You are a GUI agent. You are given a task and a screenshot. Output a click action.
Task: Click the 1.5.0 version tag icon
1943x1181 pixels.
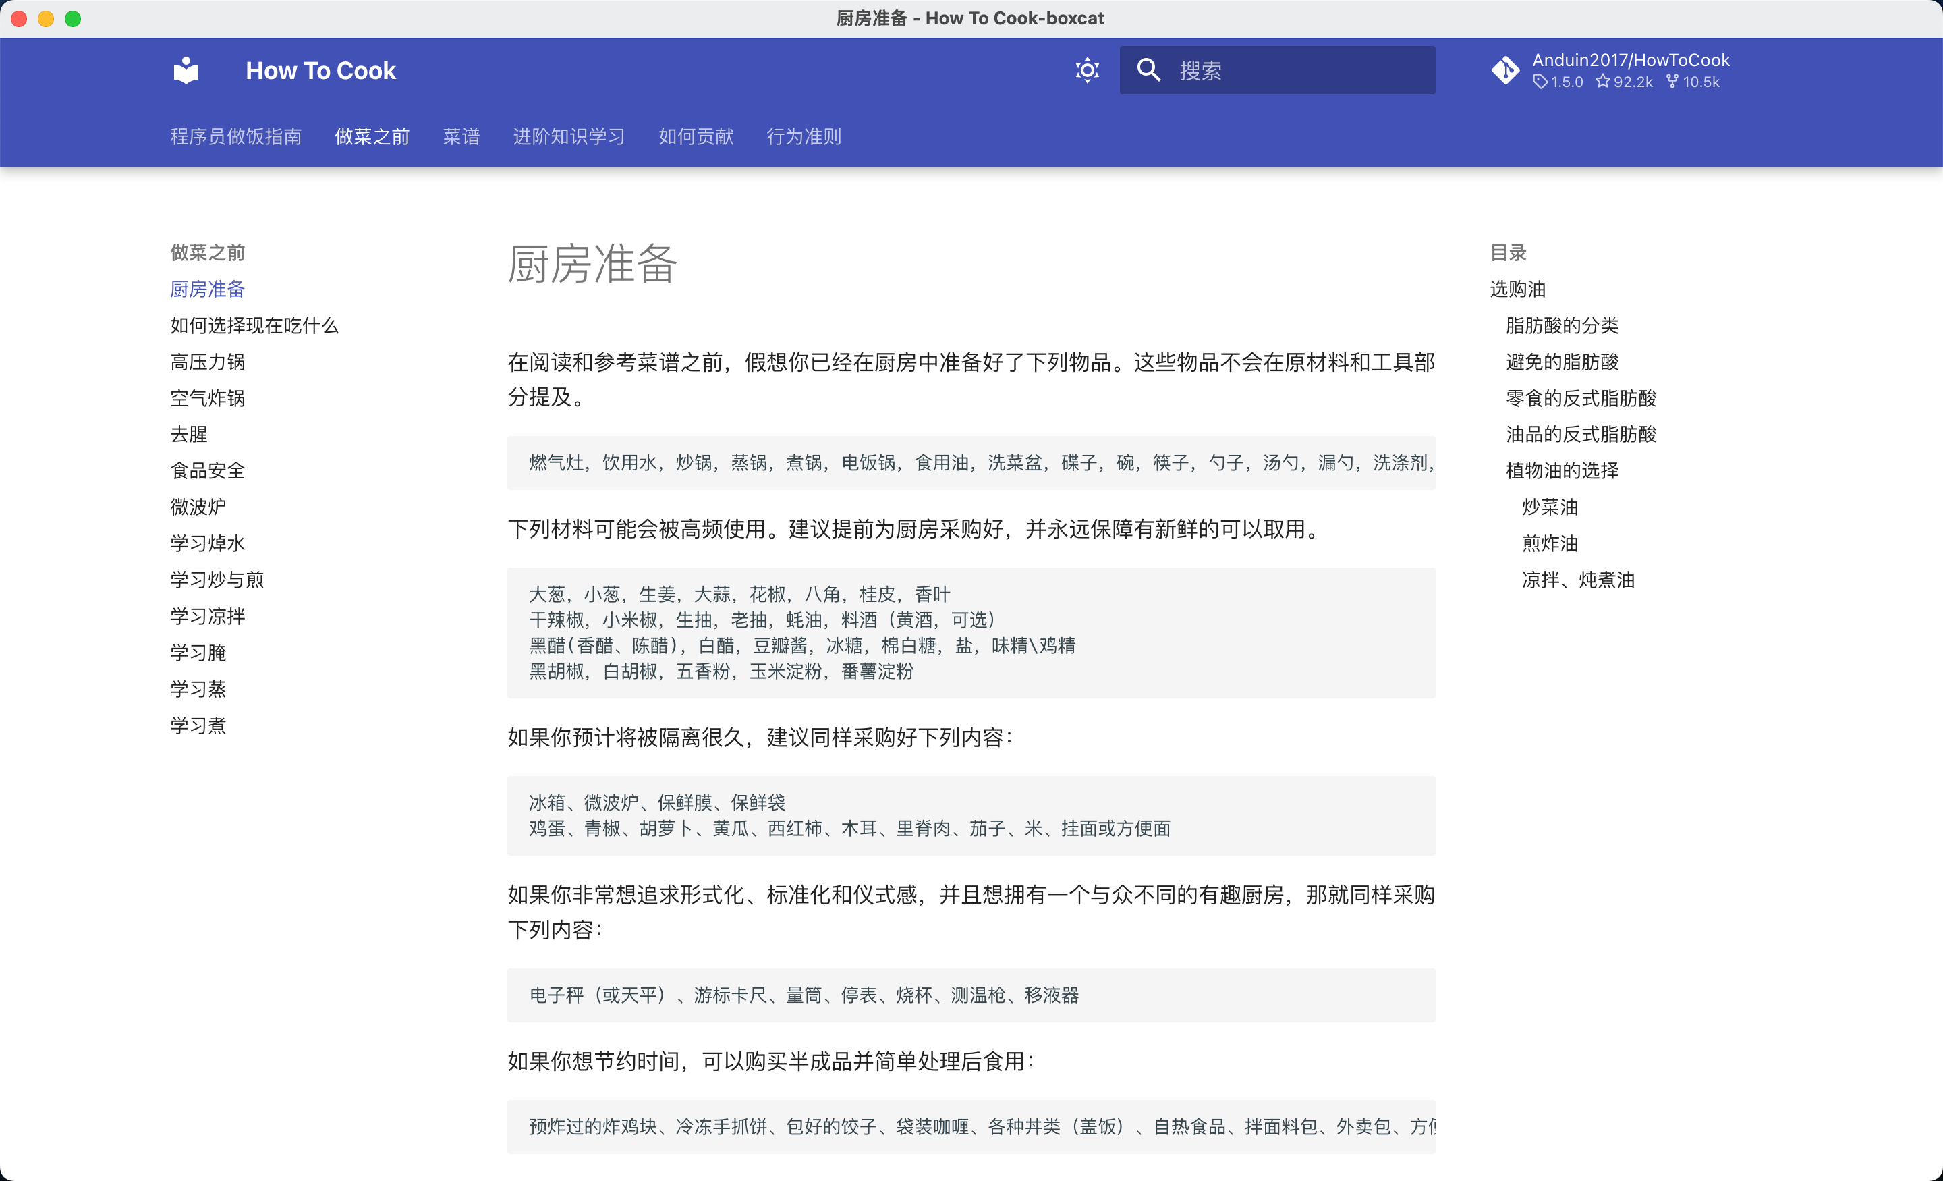[1540, 81]
